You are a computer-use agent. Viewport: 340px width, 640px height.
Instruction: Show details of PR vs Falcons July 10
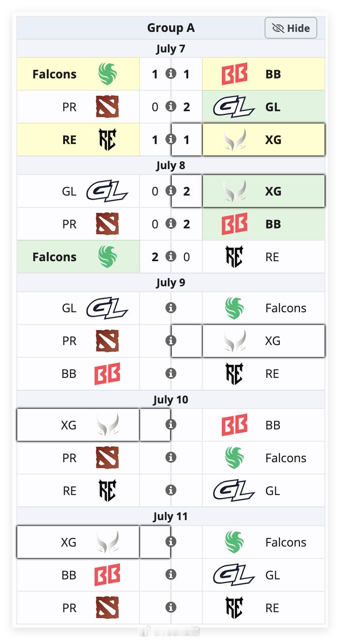(171, 457)
